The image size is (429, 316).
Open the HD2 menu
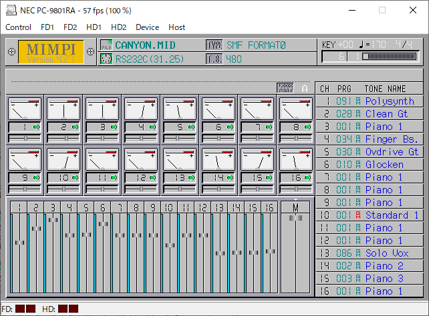118,27
